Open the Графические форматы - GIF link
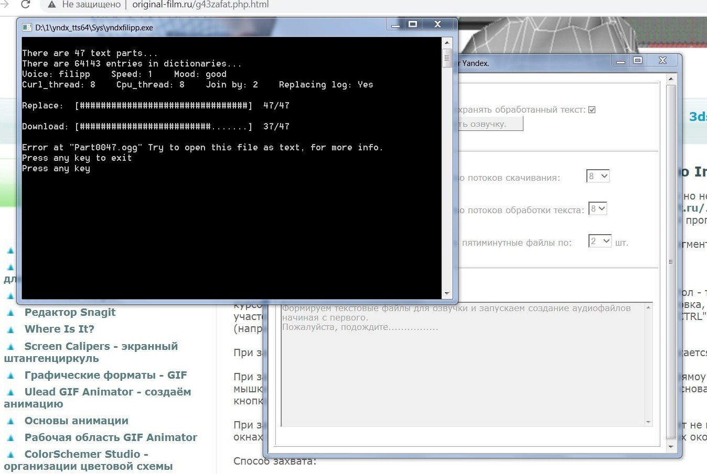Image resolution: width=707 pixels, height=474 pixels. click(x=105, y=375)
